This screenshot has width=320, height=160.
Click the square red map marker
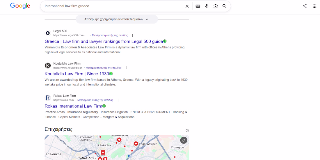pos(103,152)
